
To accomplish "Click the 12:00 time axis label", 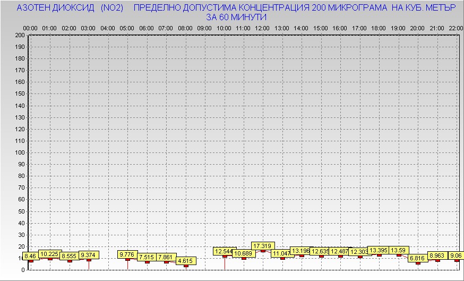I will 262,28.
